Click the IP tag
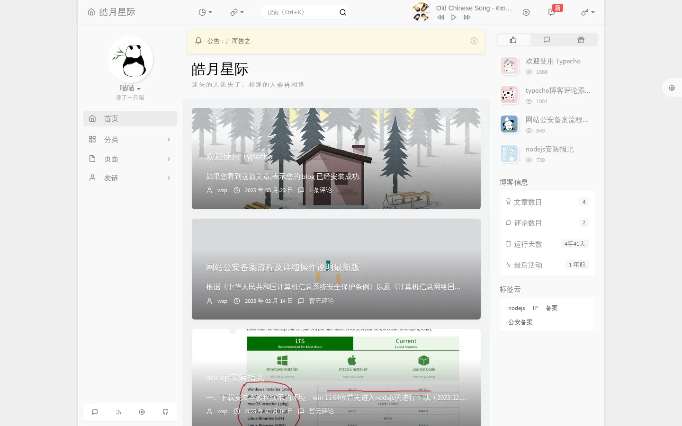Viewport: 682px width, 426px height. 535,308
